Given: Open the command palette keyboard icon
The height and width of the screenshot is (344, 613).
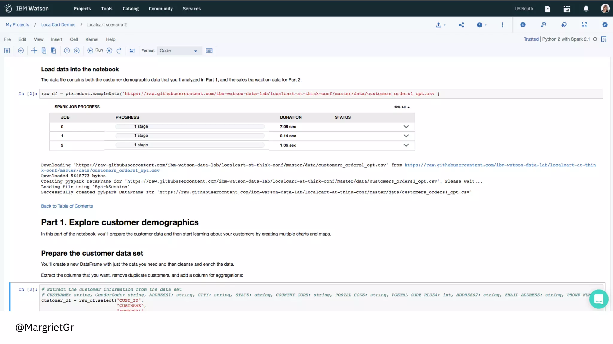Looking at the screenshot, I should (209, 50).
